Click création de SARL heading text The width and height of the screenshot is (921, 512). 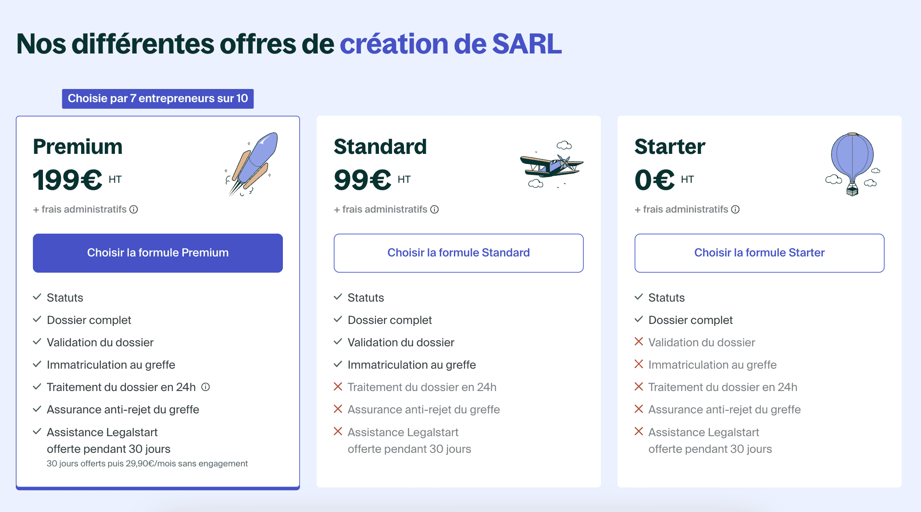click(451, 44)
